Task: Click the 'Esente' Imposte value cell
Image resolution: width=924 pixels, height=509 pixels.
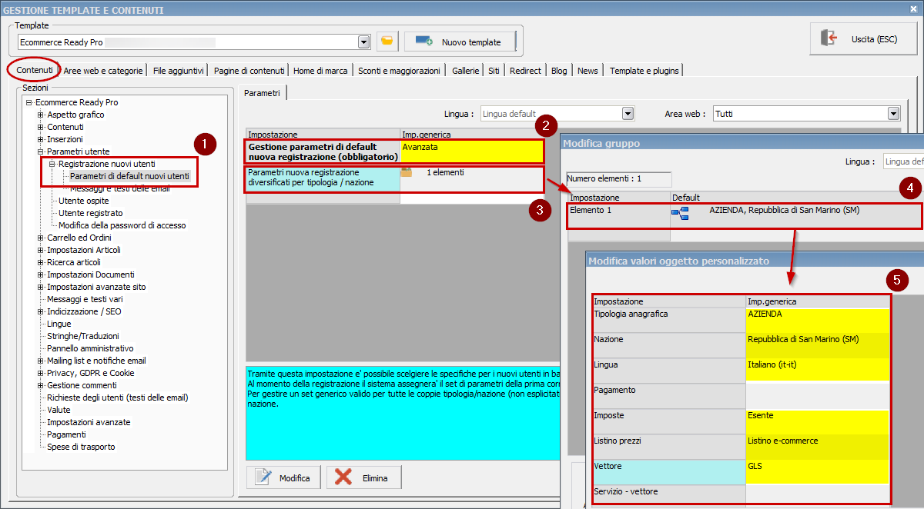Action: point(817,421)
